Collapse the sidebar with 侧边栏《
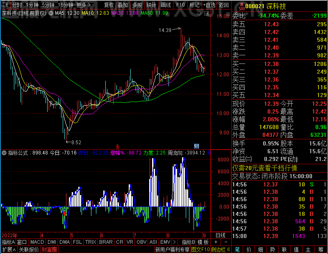The image size is (328, 254). (221, 249)
